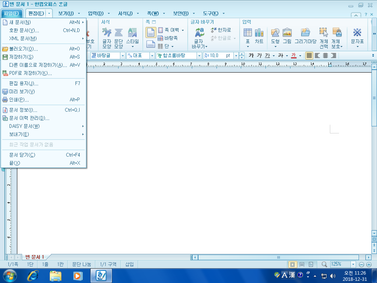377x283 pixels.
Task: Select 새 문서(N) in the file menu
Action: pos(43,22)
